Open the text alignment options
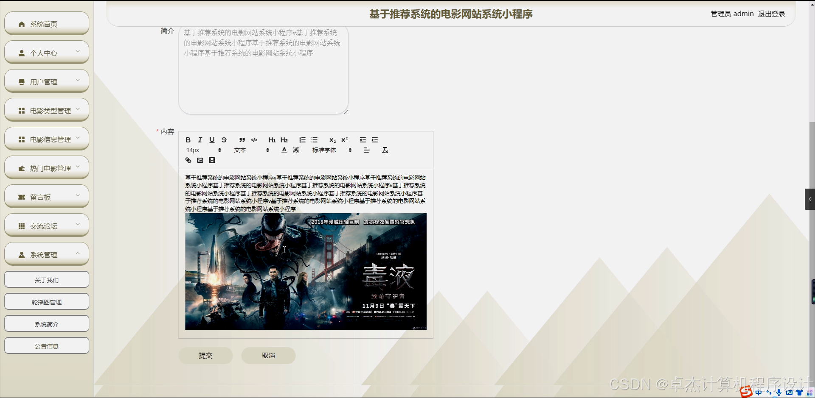 pos(366,150)
